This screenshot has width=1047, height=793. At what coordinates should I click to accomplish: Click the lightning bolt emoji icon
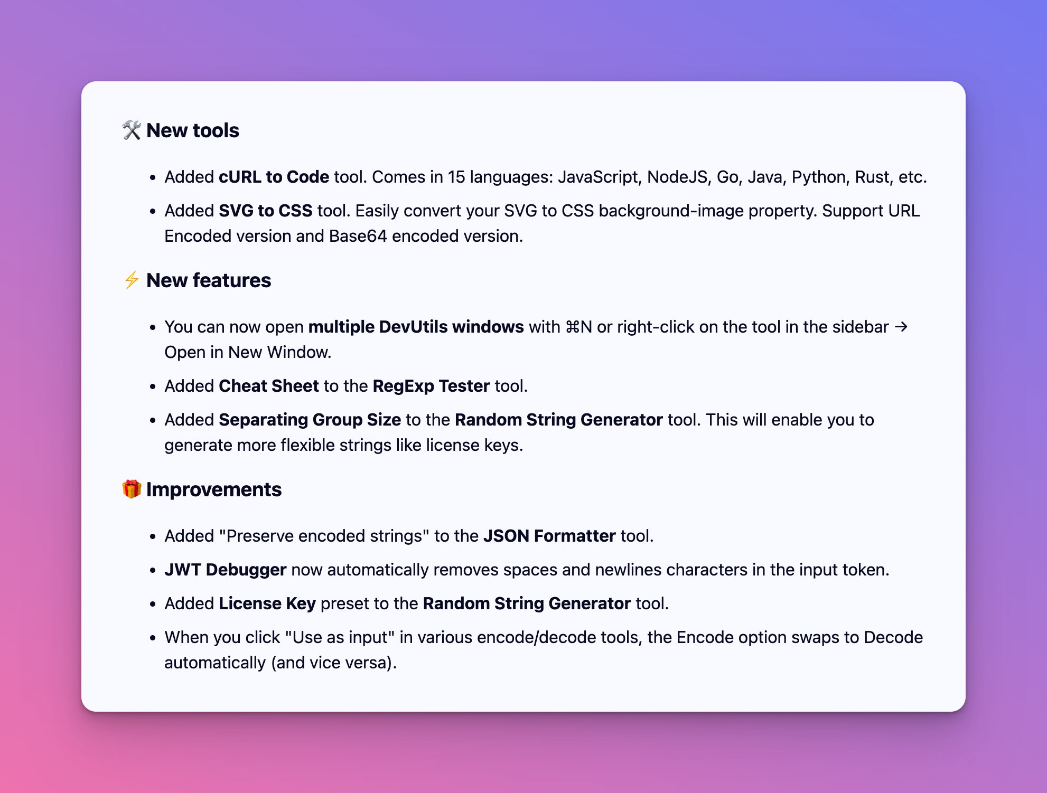pyautogui.click(x=132, y=280)
